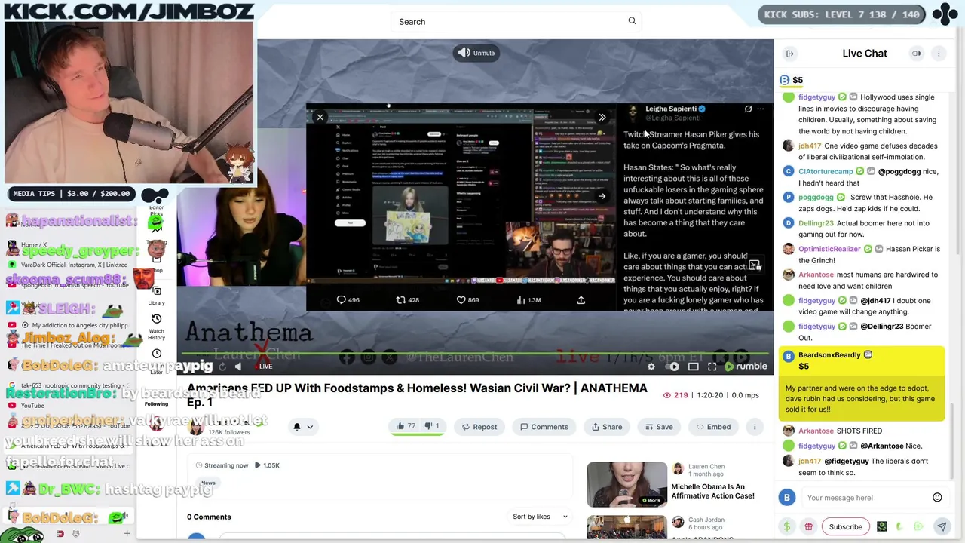Screen dimensions: 965x543
Task: Open the Comments button
Action: [x=544, y=427]
